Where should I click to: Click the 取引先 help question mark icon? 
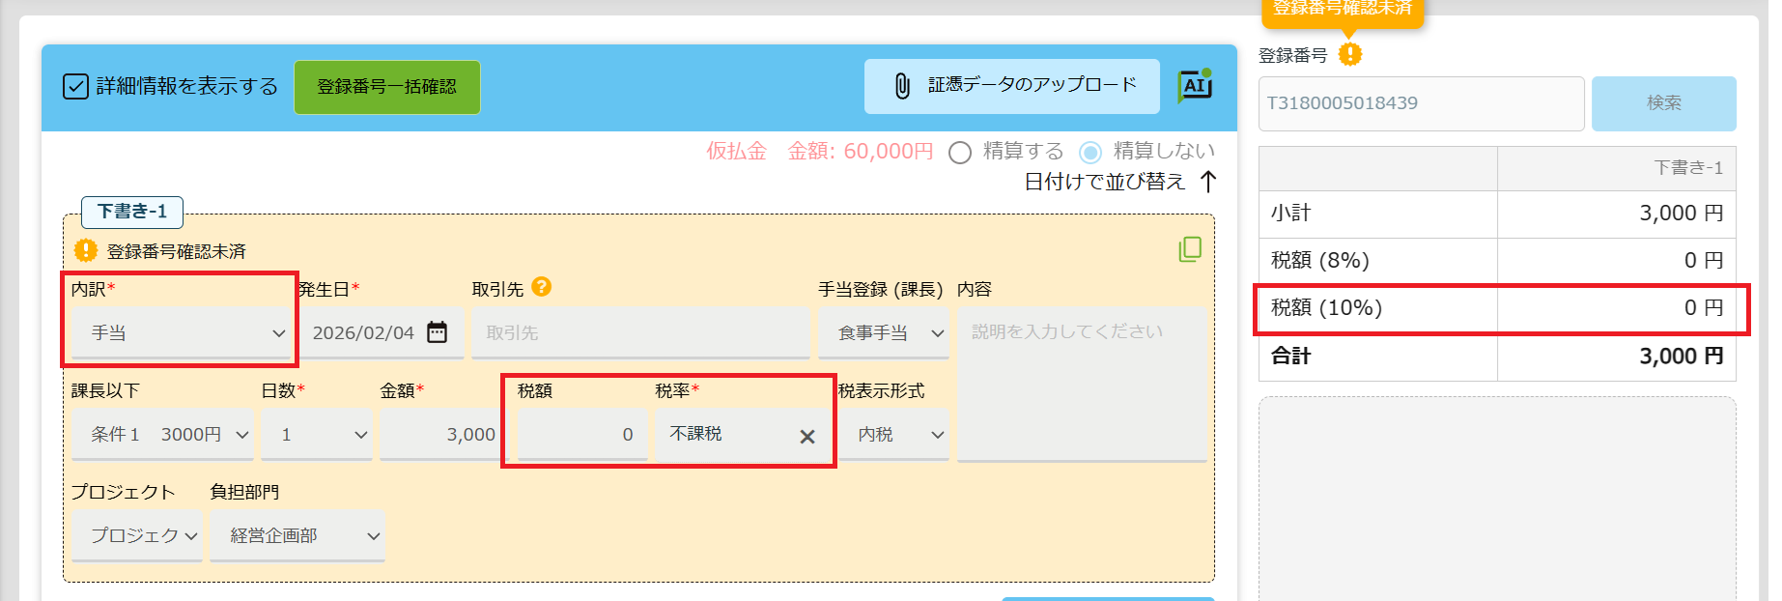coord(542,287)
